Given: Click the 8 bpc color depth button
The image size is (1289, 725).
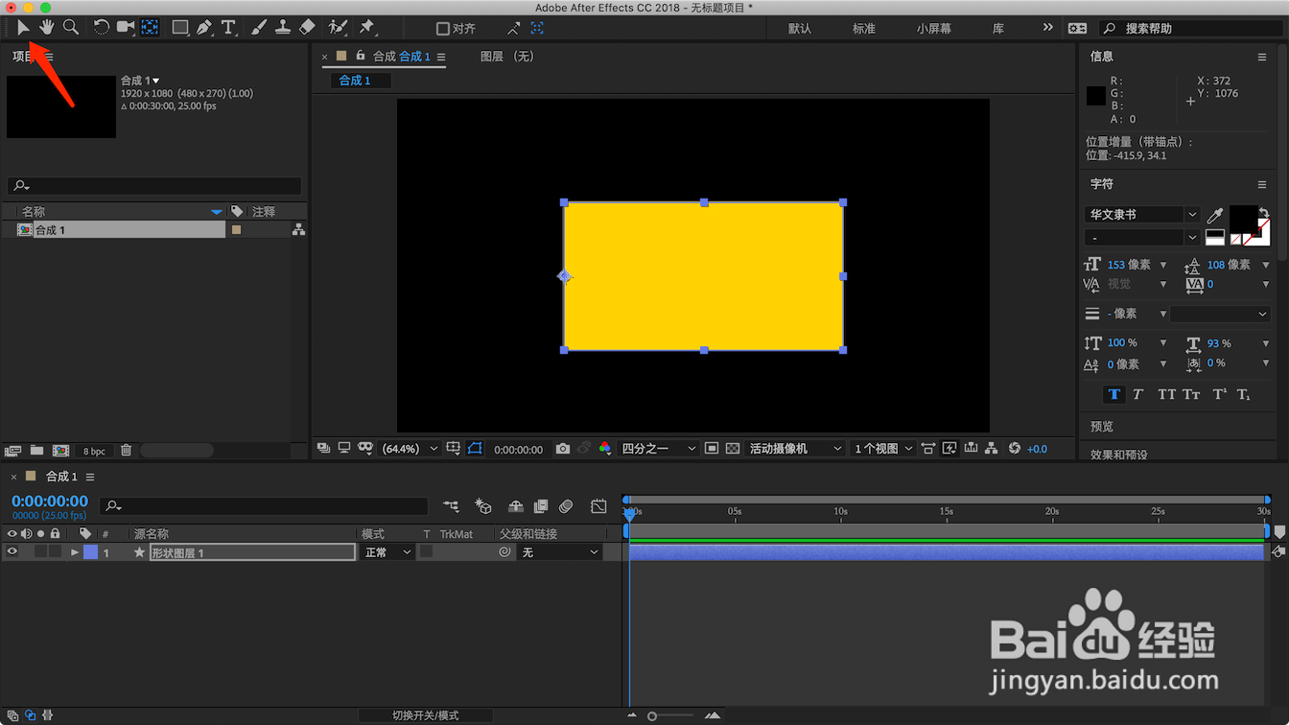Looking at the screenshot, I should pos(94,451).
